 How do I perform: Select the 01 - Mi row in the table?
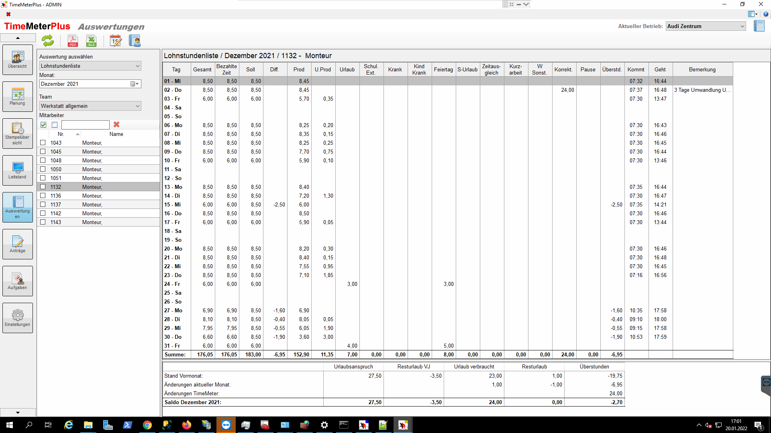point(448,81)
